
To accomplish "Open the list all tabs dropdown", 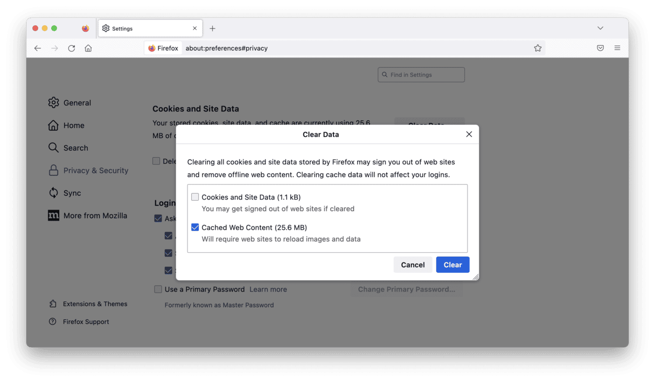I will (600, 28).
